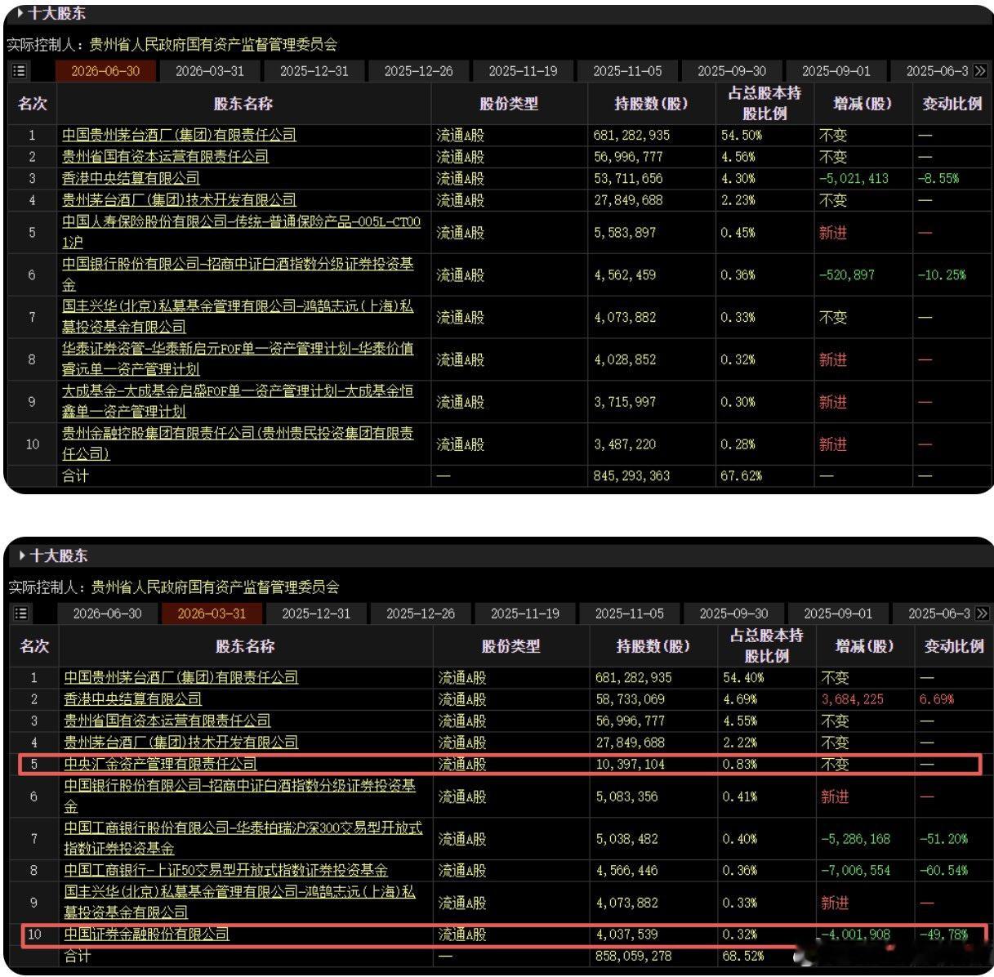Open the 中国工商银行-华泰柏瑞沪深300 fund link
Screen dimensions: 994x977
tap(243, 838)
